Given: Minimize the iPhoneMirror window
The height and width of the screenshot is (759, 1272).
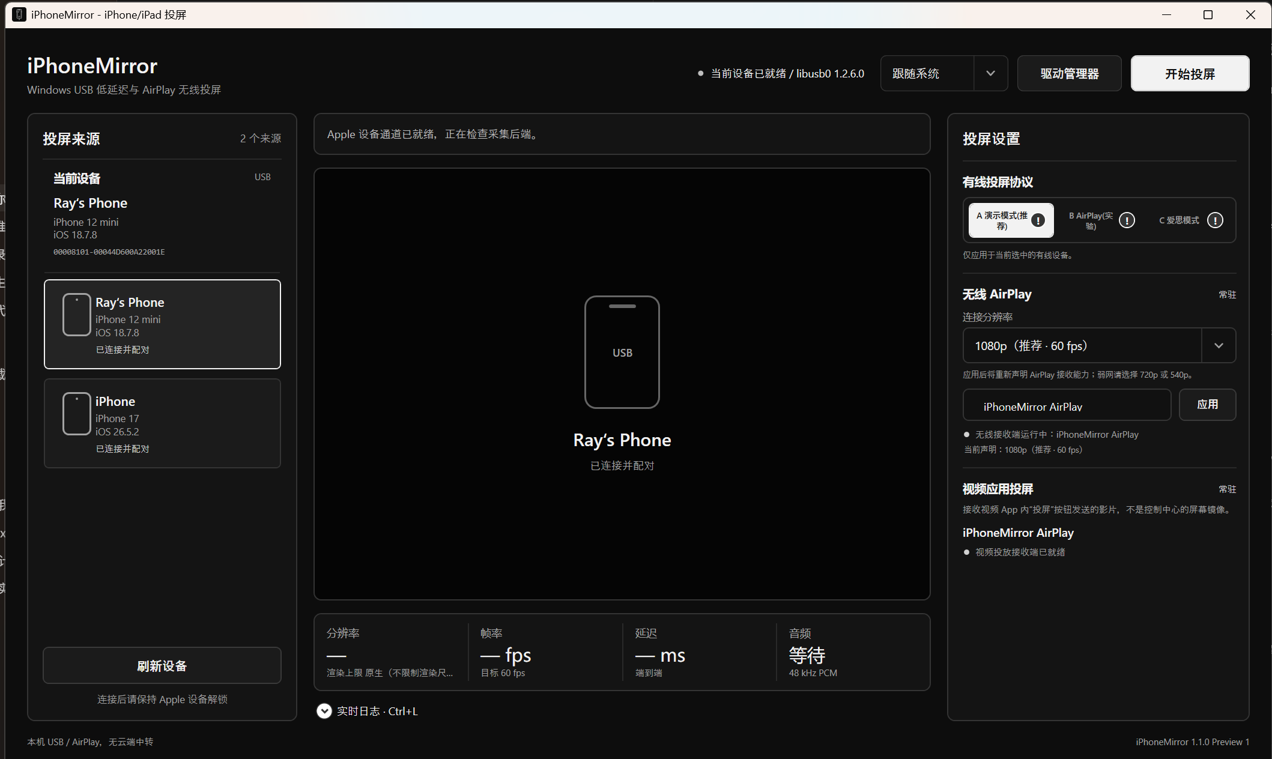Looking at the screenshot, I should tap(1166, 14).
